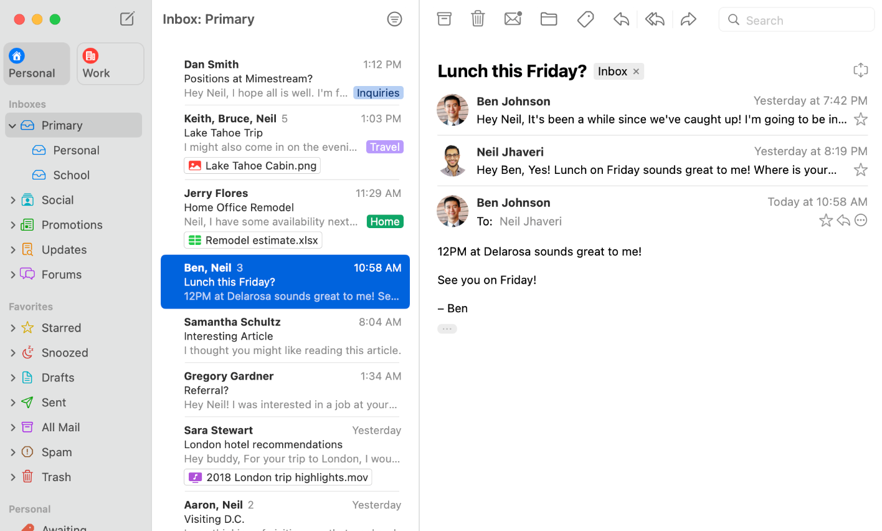The image size is (882, 531).
Task: Expand the Promotions inbox
Action: [x=12, y=225]
